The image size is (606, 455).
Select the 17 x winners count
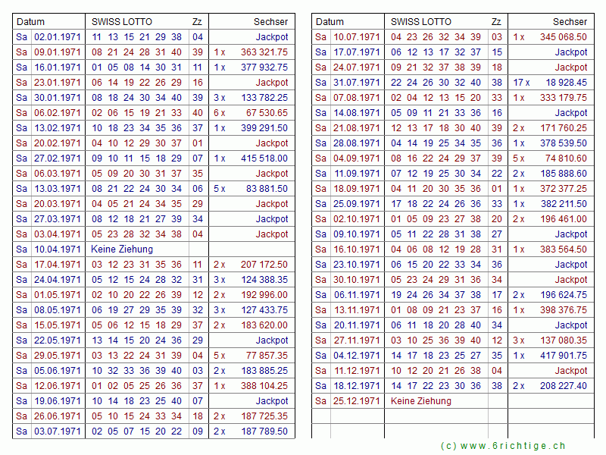pyautogui.click(x=520, y=83)
